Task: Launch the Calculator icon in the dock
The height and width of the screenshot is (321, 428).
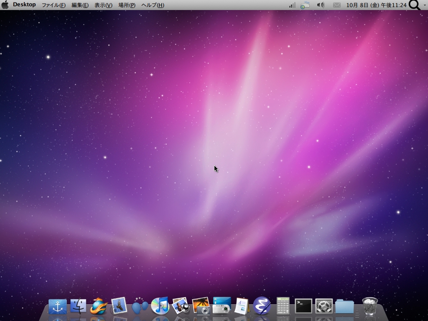Action: pyautogui.click(x=283, y=306)
